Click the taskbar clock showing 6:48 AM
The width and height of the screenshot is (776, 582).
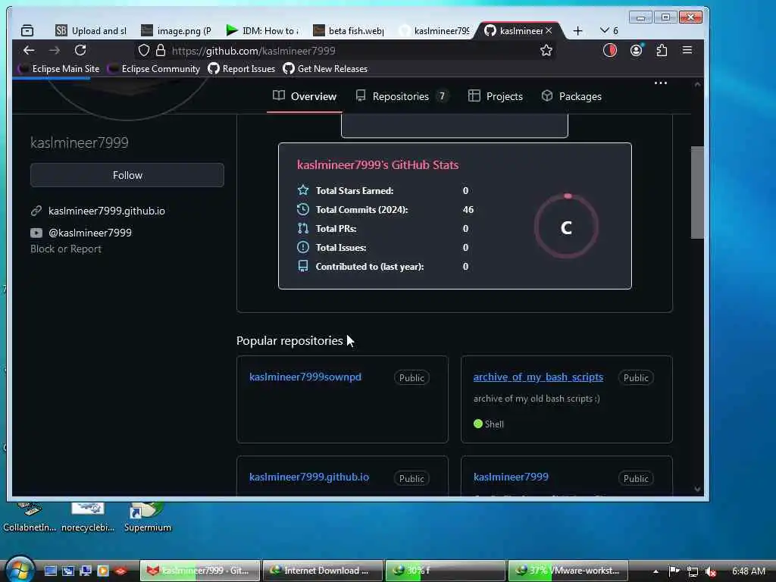point(748,571)
